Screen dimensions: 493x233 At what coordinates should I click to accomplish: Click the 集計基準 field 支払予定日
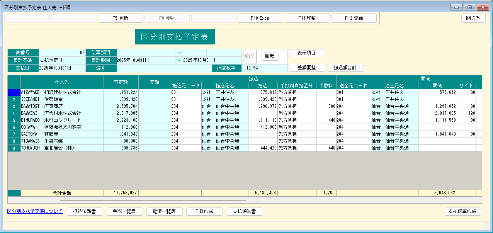[x=62, y=60]
